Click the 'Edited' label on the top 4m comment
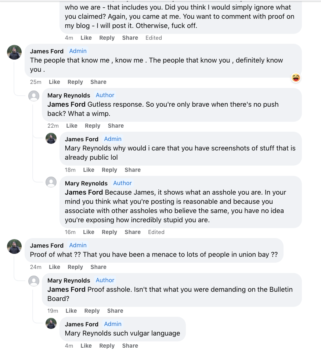 point(154,38)
